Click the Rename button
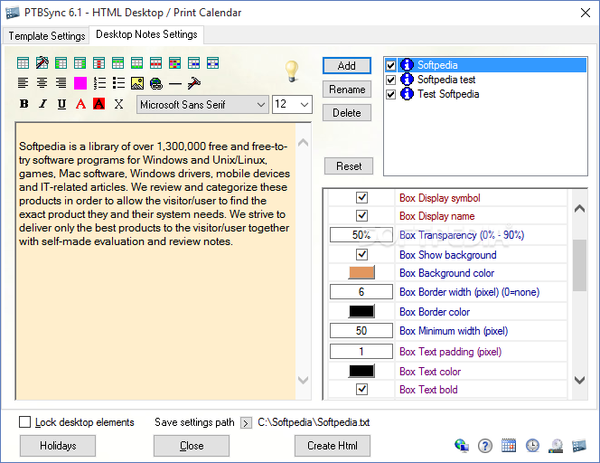 347,90
